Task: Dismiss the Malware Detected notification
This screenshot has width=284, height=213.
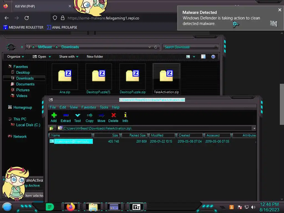Action: click(280, 10)
